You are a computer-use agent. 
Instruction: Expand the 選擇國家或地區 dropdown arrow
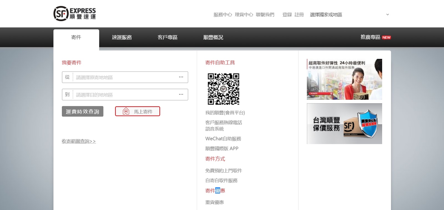click(387, 15)
